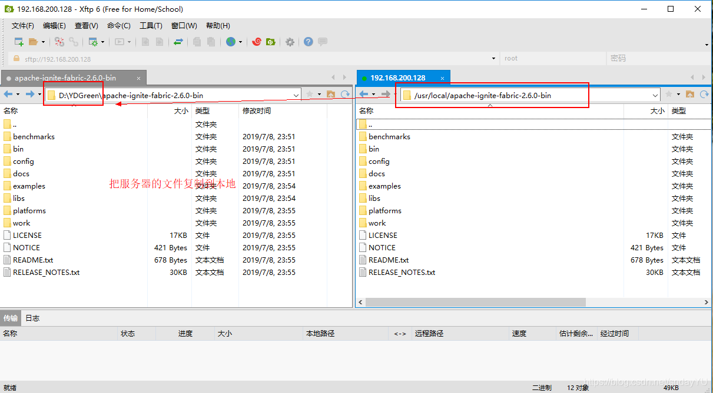Expand the arrow beside Session Properties icon

pos(102,42)
